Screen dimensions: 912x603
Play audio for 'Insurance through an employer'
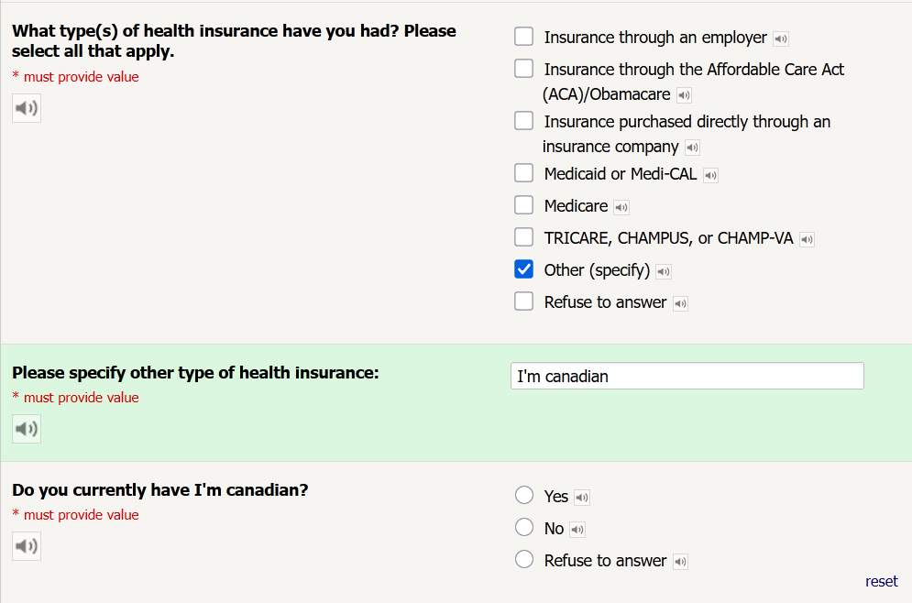point(781,39)
